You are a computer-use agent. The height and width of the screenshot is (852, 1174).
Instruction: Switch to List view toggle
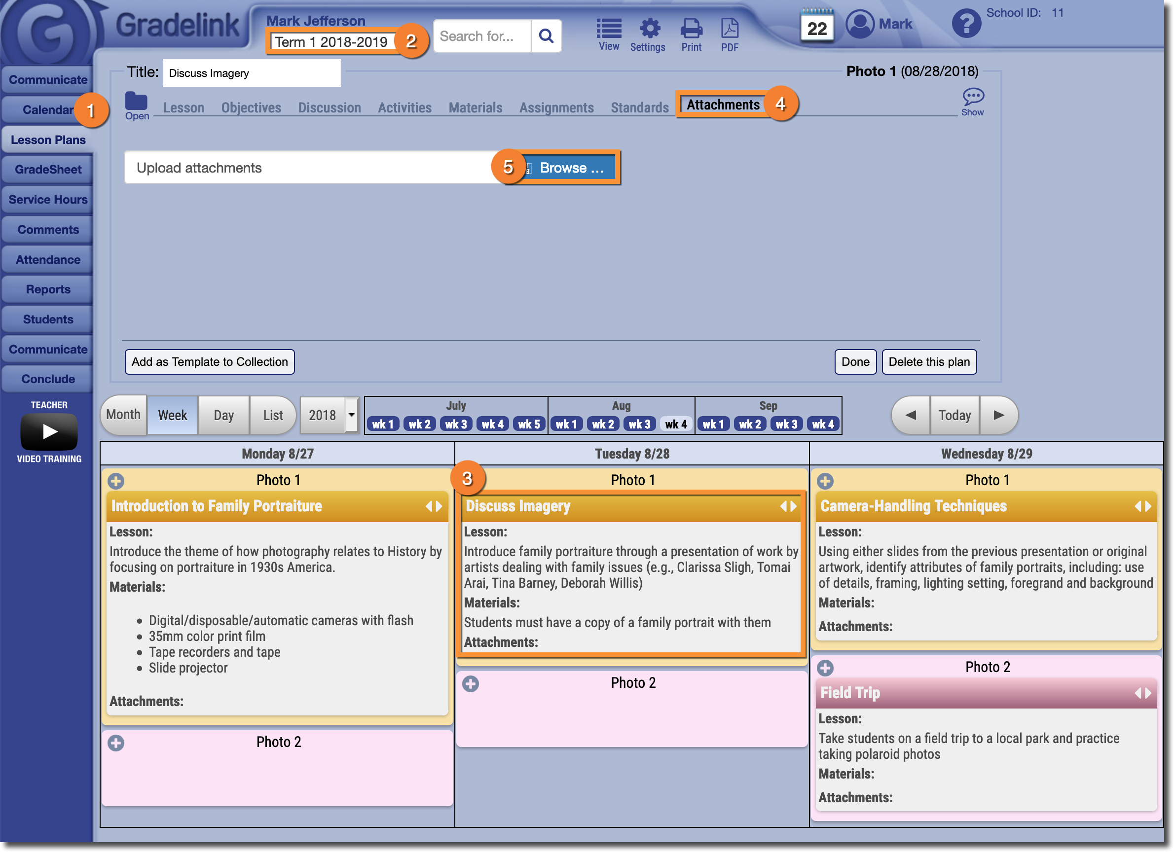pos(273,415)
